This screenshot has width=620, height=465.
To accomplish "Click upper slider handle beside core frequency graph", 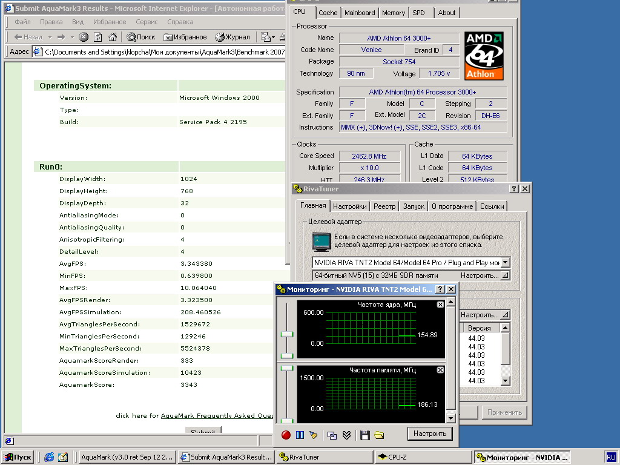I will 286,334.
